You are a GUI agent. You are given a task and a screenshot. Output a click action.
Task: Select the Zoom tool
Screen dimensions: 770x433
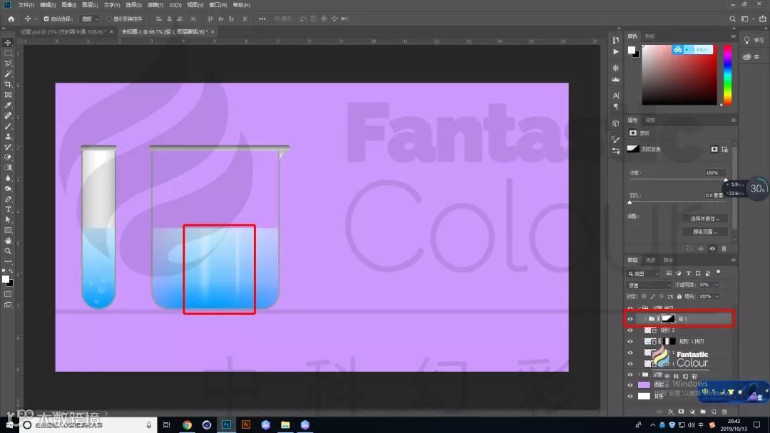pyautogui.click(x=8, y=251)
